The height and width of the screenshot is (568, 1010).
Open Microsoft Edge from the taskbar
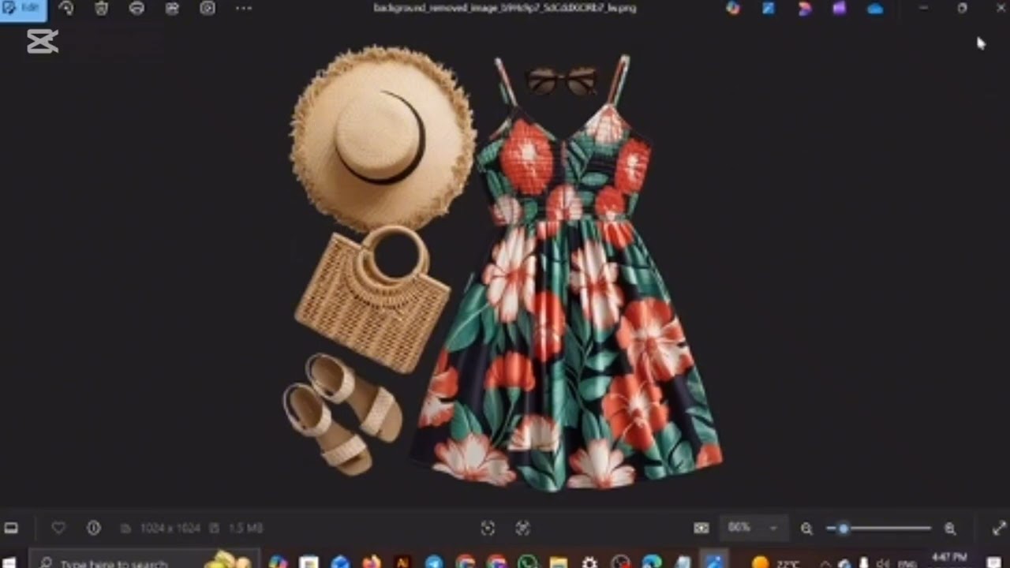click(652, 562)
